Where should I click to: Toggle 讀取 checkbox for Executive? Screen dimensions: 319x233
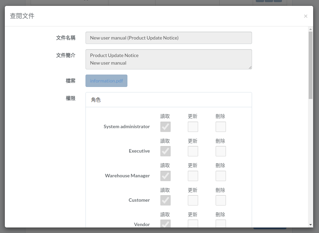(166, 151)
